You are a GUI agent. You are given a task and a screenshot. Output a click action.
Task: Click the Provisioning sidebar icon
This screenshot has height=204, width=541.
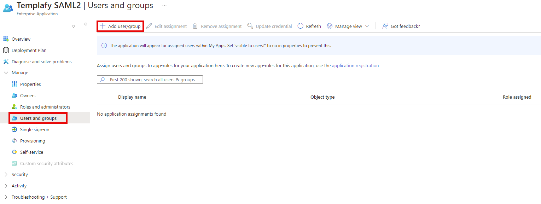click(x=14, y=140)
